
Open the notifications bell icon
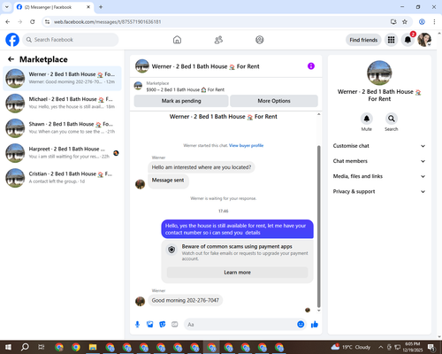tap(408, 40)
